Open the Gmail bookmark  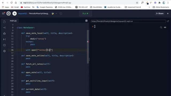(15, 7)
